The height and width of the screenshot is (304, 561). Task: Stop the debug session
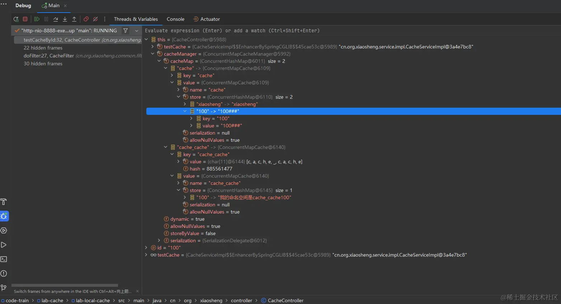pyautogui.click(x=25, y=19)
